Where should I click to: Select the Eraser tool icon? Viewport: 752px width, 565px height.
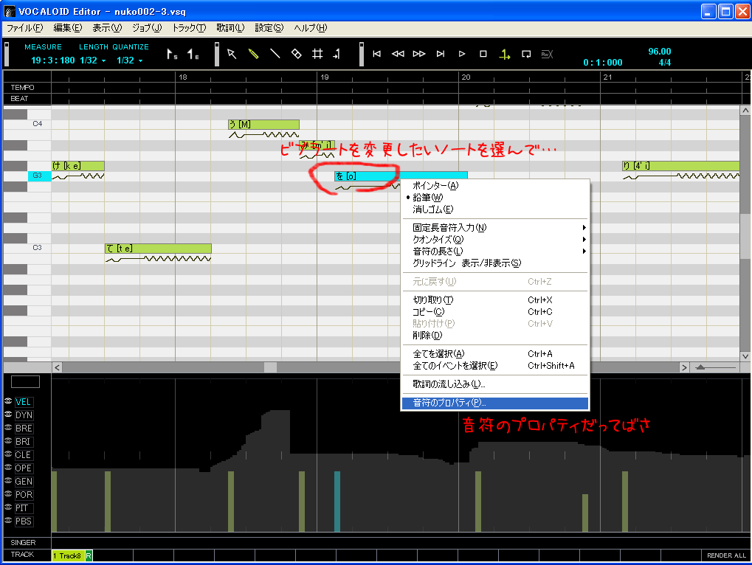click(297, 54)
